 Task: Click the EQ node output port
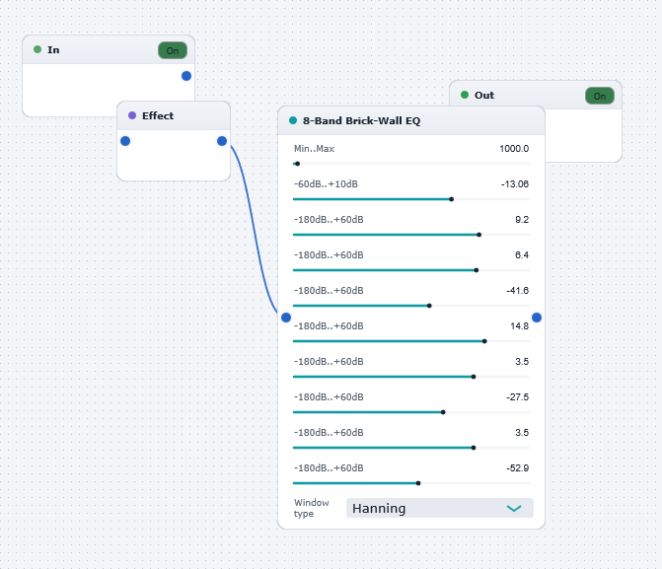click(537, 318)
